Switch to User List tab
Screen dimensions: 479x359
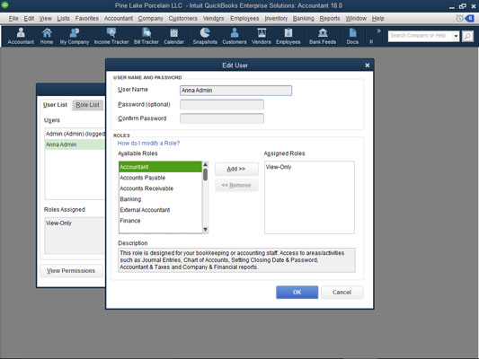(x=55, y=105)
